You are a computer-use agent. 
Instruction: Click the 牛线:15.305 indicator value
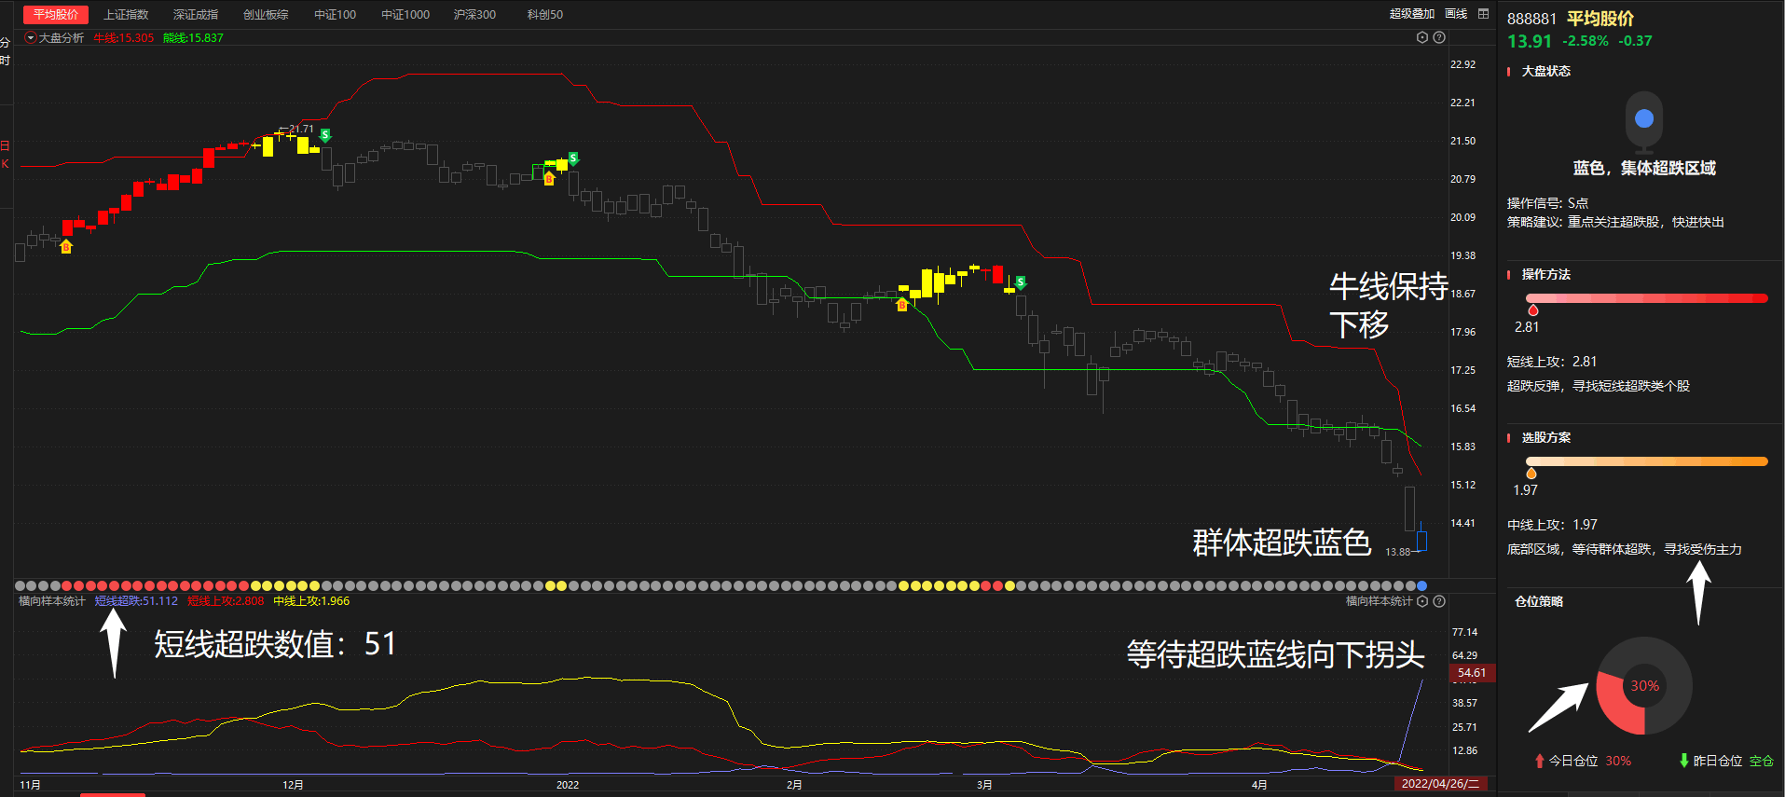[x=124, y=38]
